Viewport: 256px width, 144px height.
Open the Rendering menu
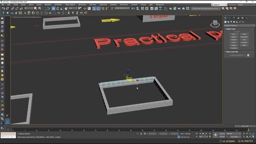click(x=82, y=5)
